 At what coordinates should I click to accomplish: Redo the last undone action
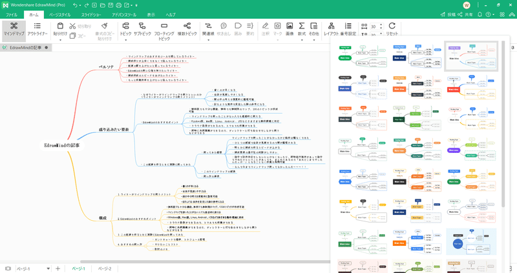87,5
